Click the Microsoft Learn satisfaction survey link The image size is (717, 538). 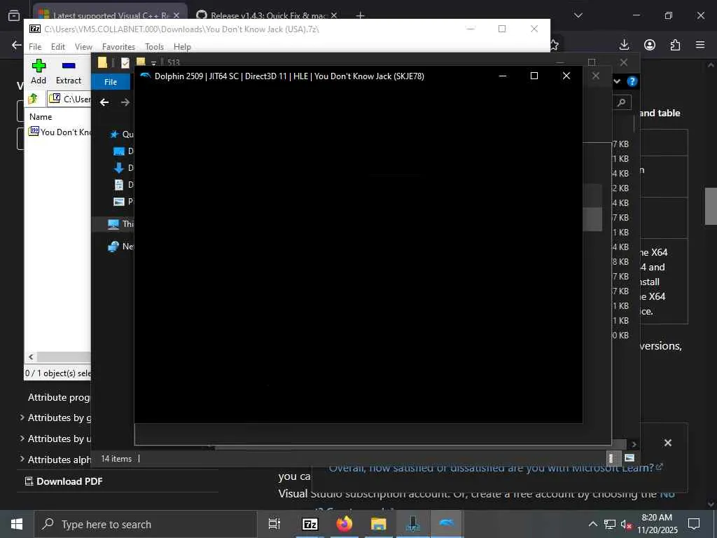pos(496,467)
